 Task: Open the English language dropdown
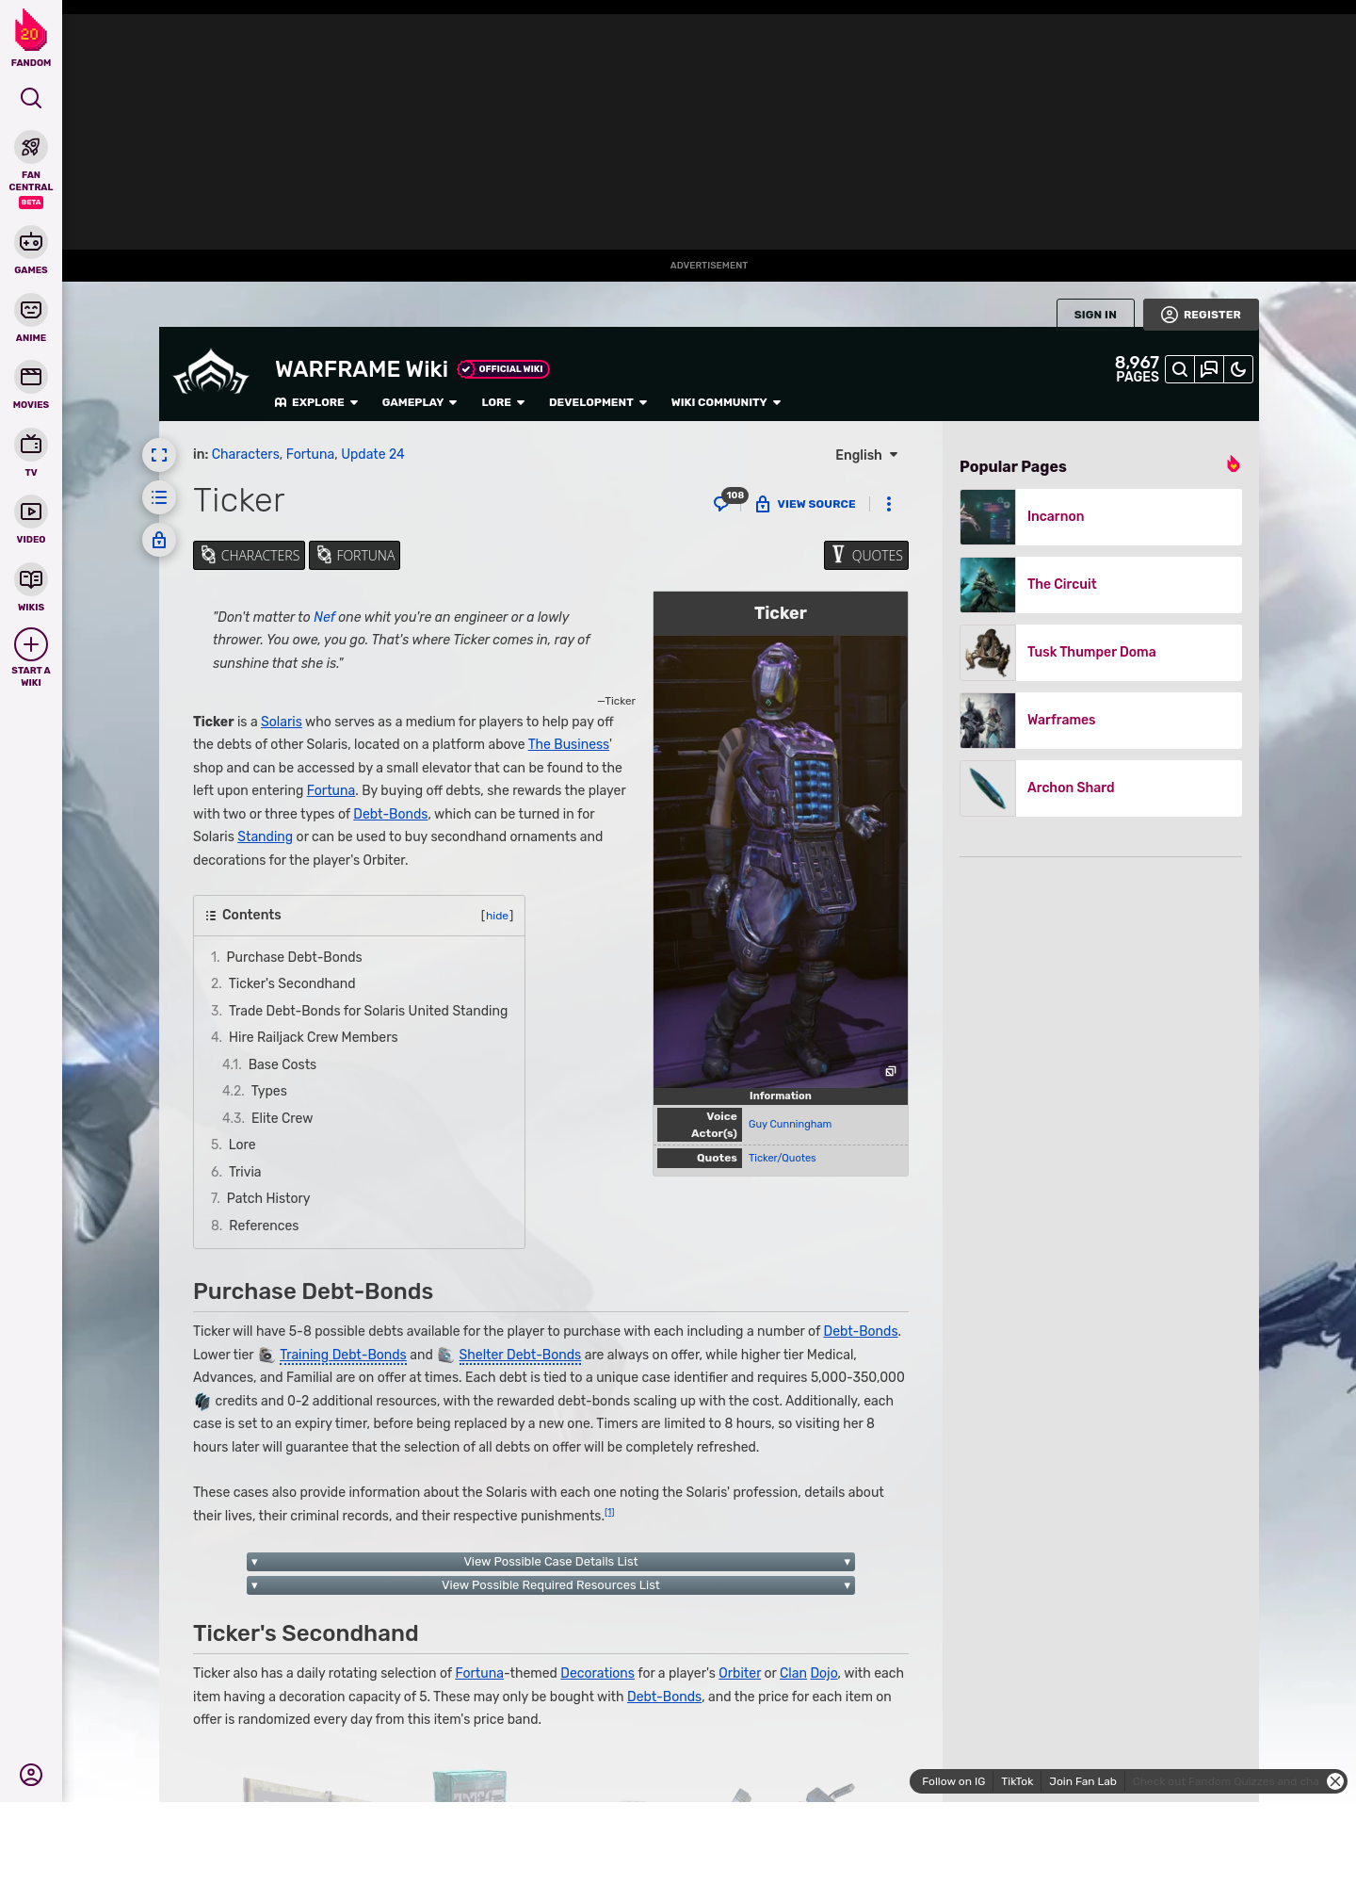click(x=866, y=455)
